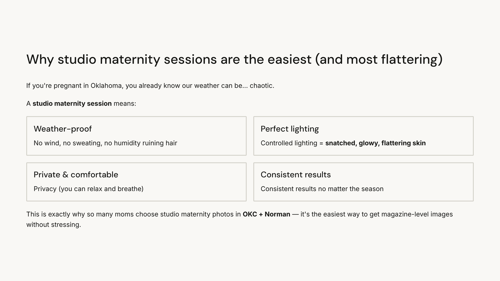The image size is (500, 281).
Task: Click the Consistent results card title
Action: click(x=296, y=175)
